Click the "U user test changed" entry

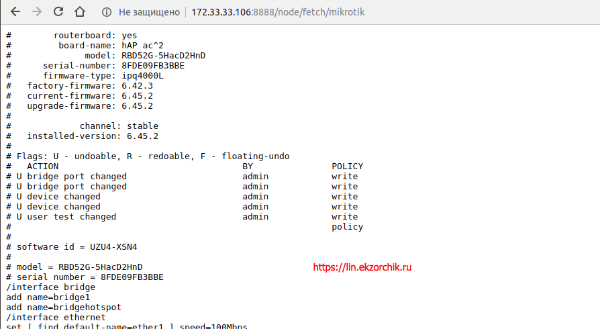[66, 217]
